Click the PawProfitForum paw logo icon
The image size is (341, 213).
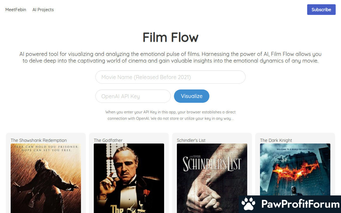248,204
